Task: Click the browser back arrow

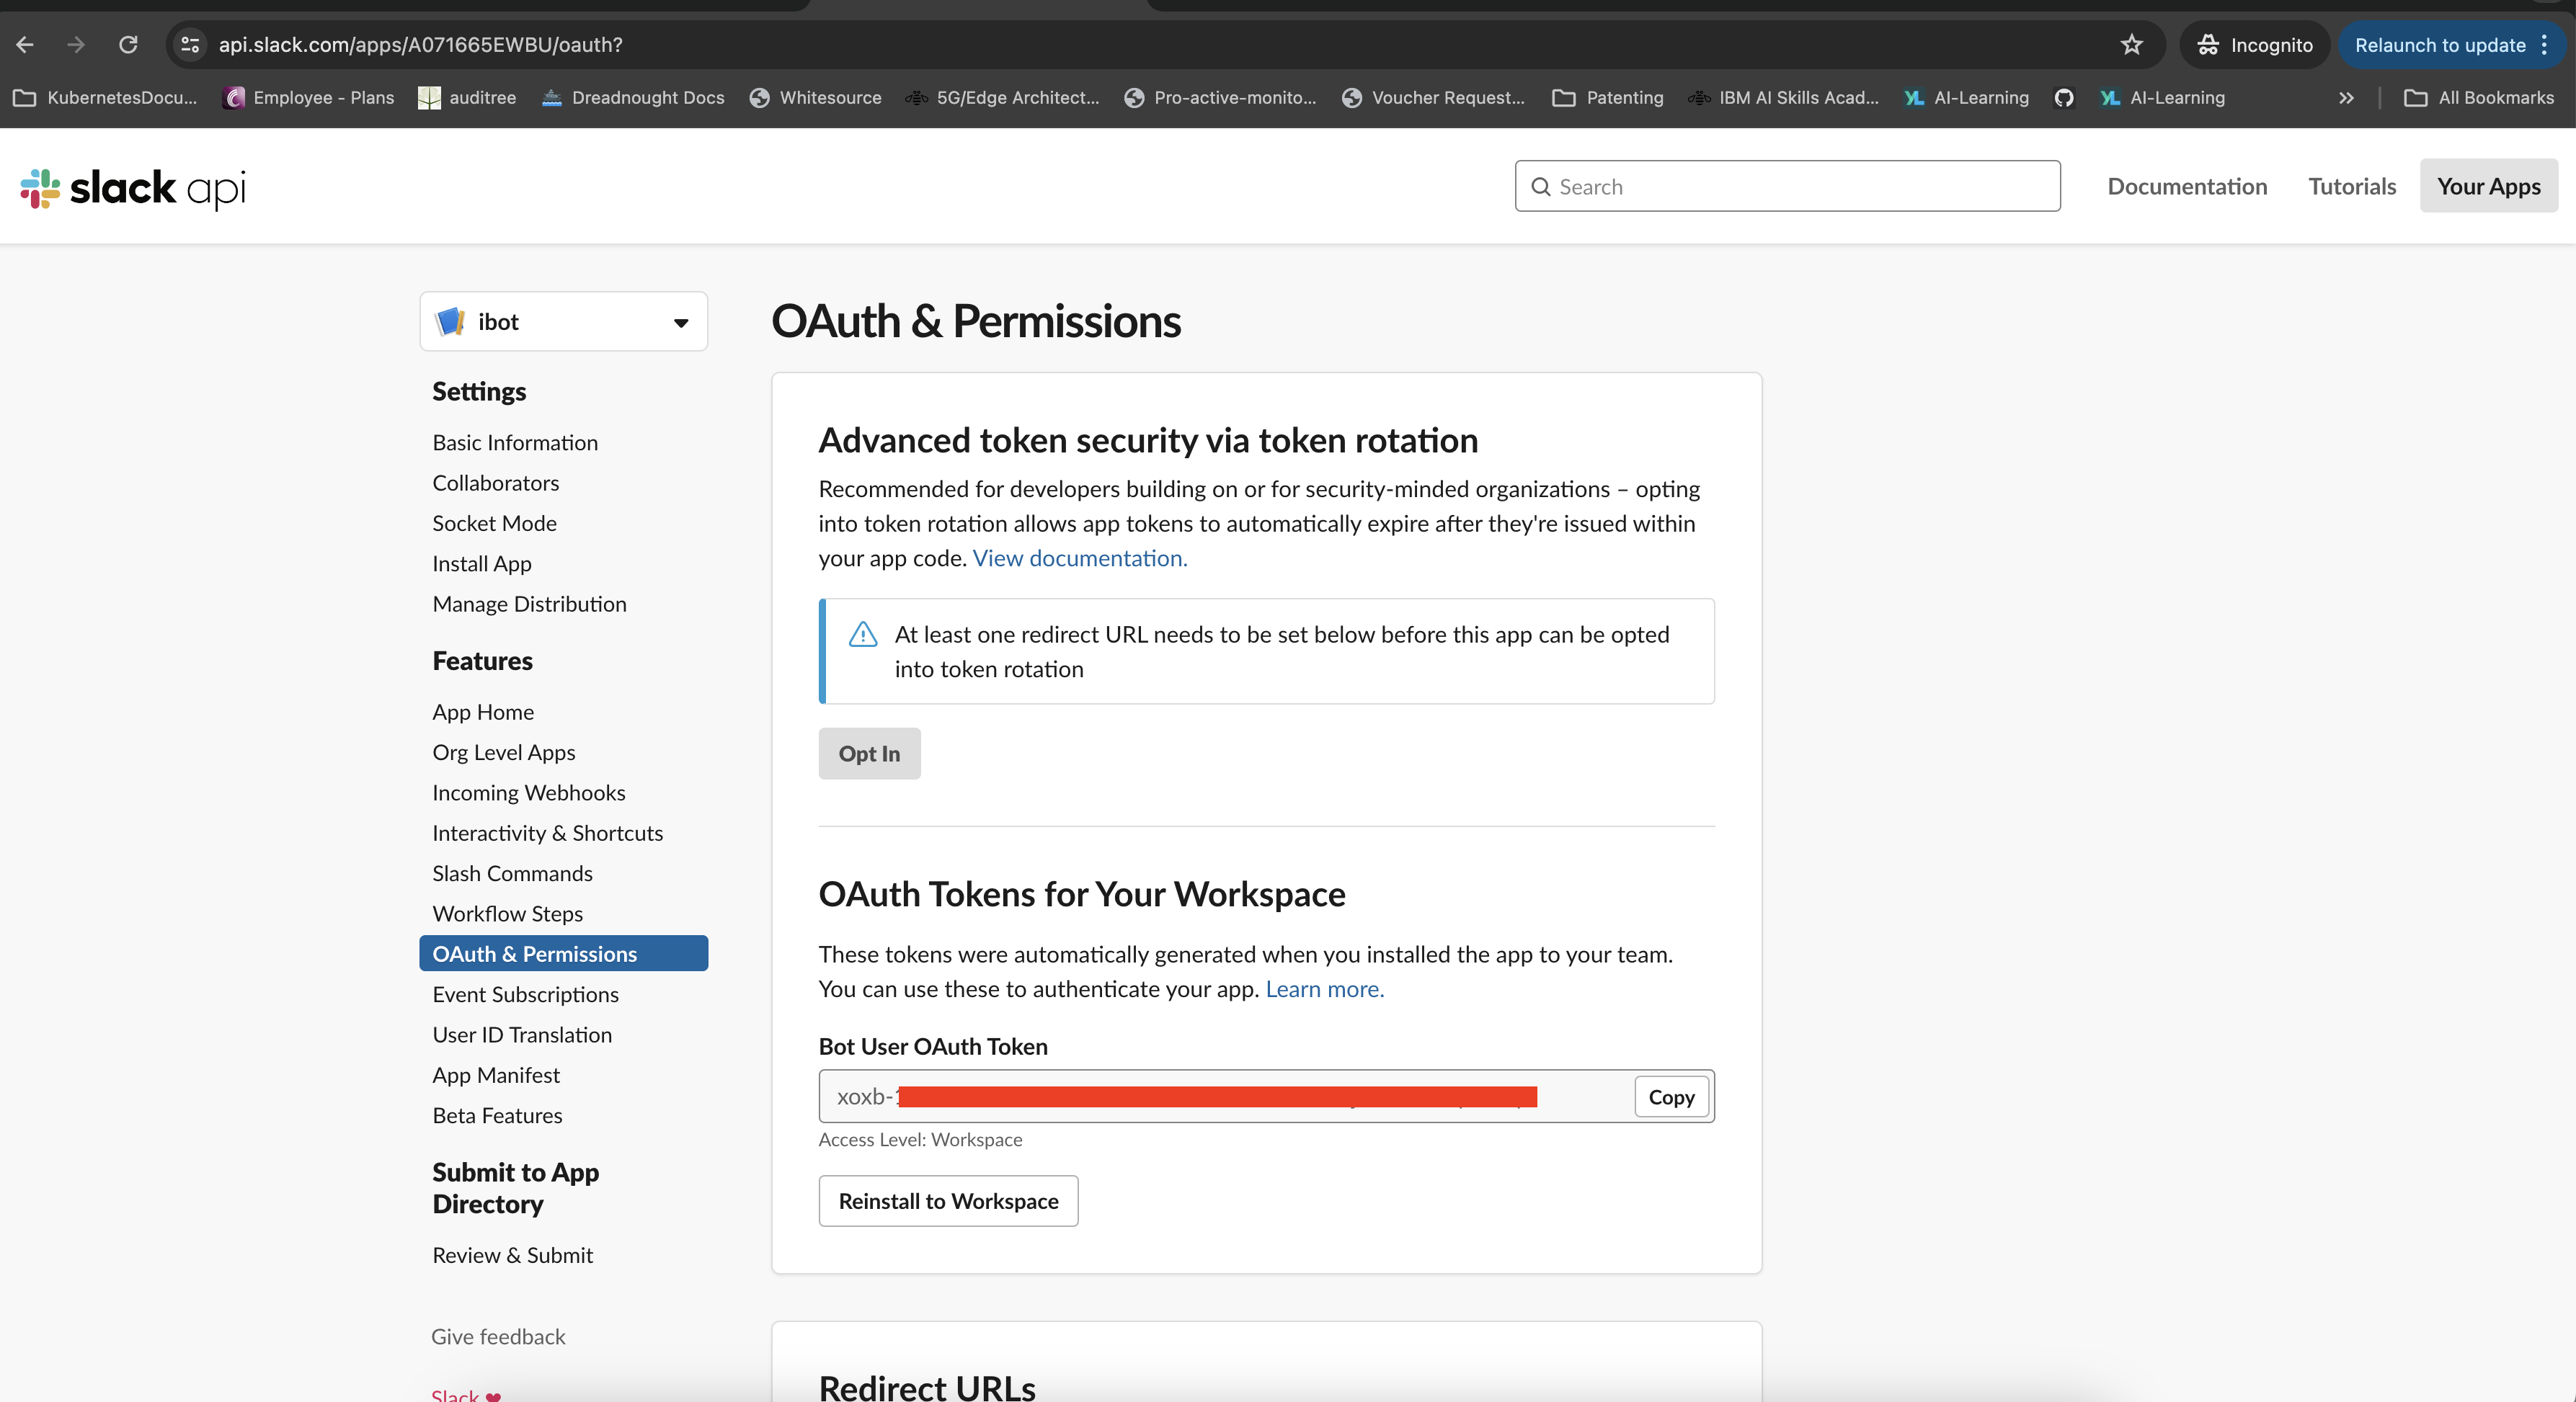Action: (25, 45)
